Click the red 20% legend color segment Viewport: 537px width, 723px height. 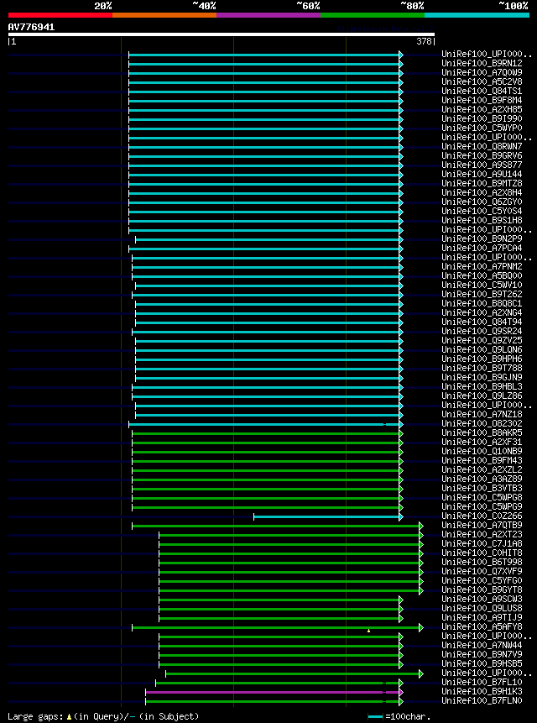[60, 15]
